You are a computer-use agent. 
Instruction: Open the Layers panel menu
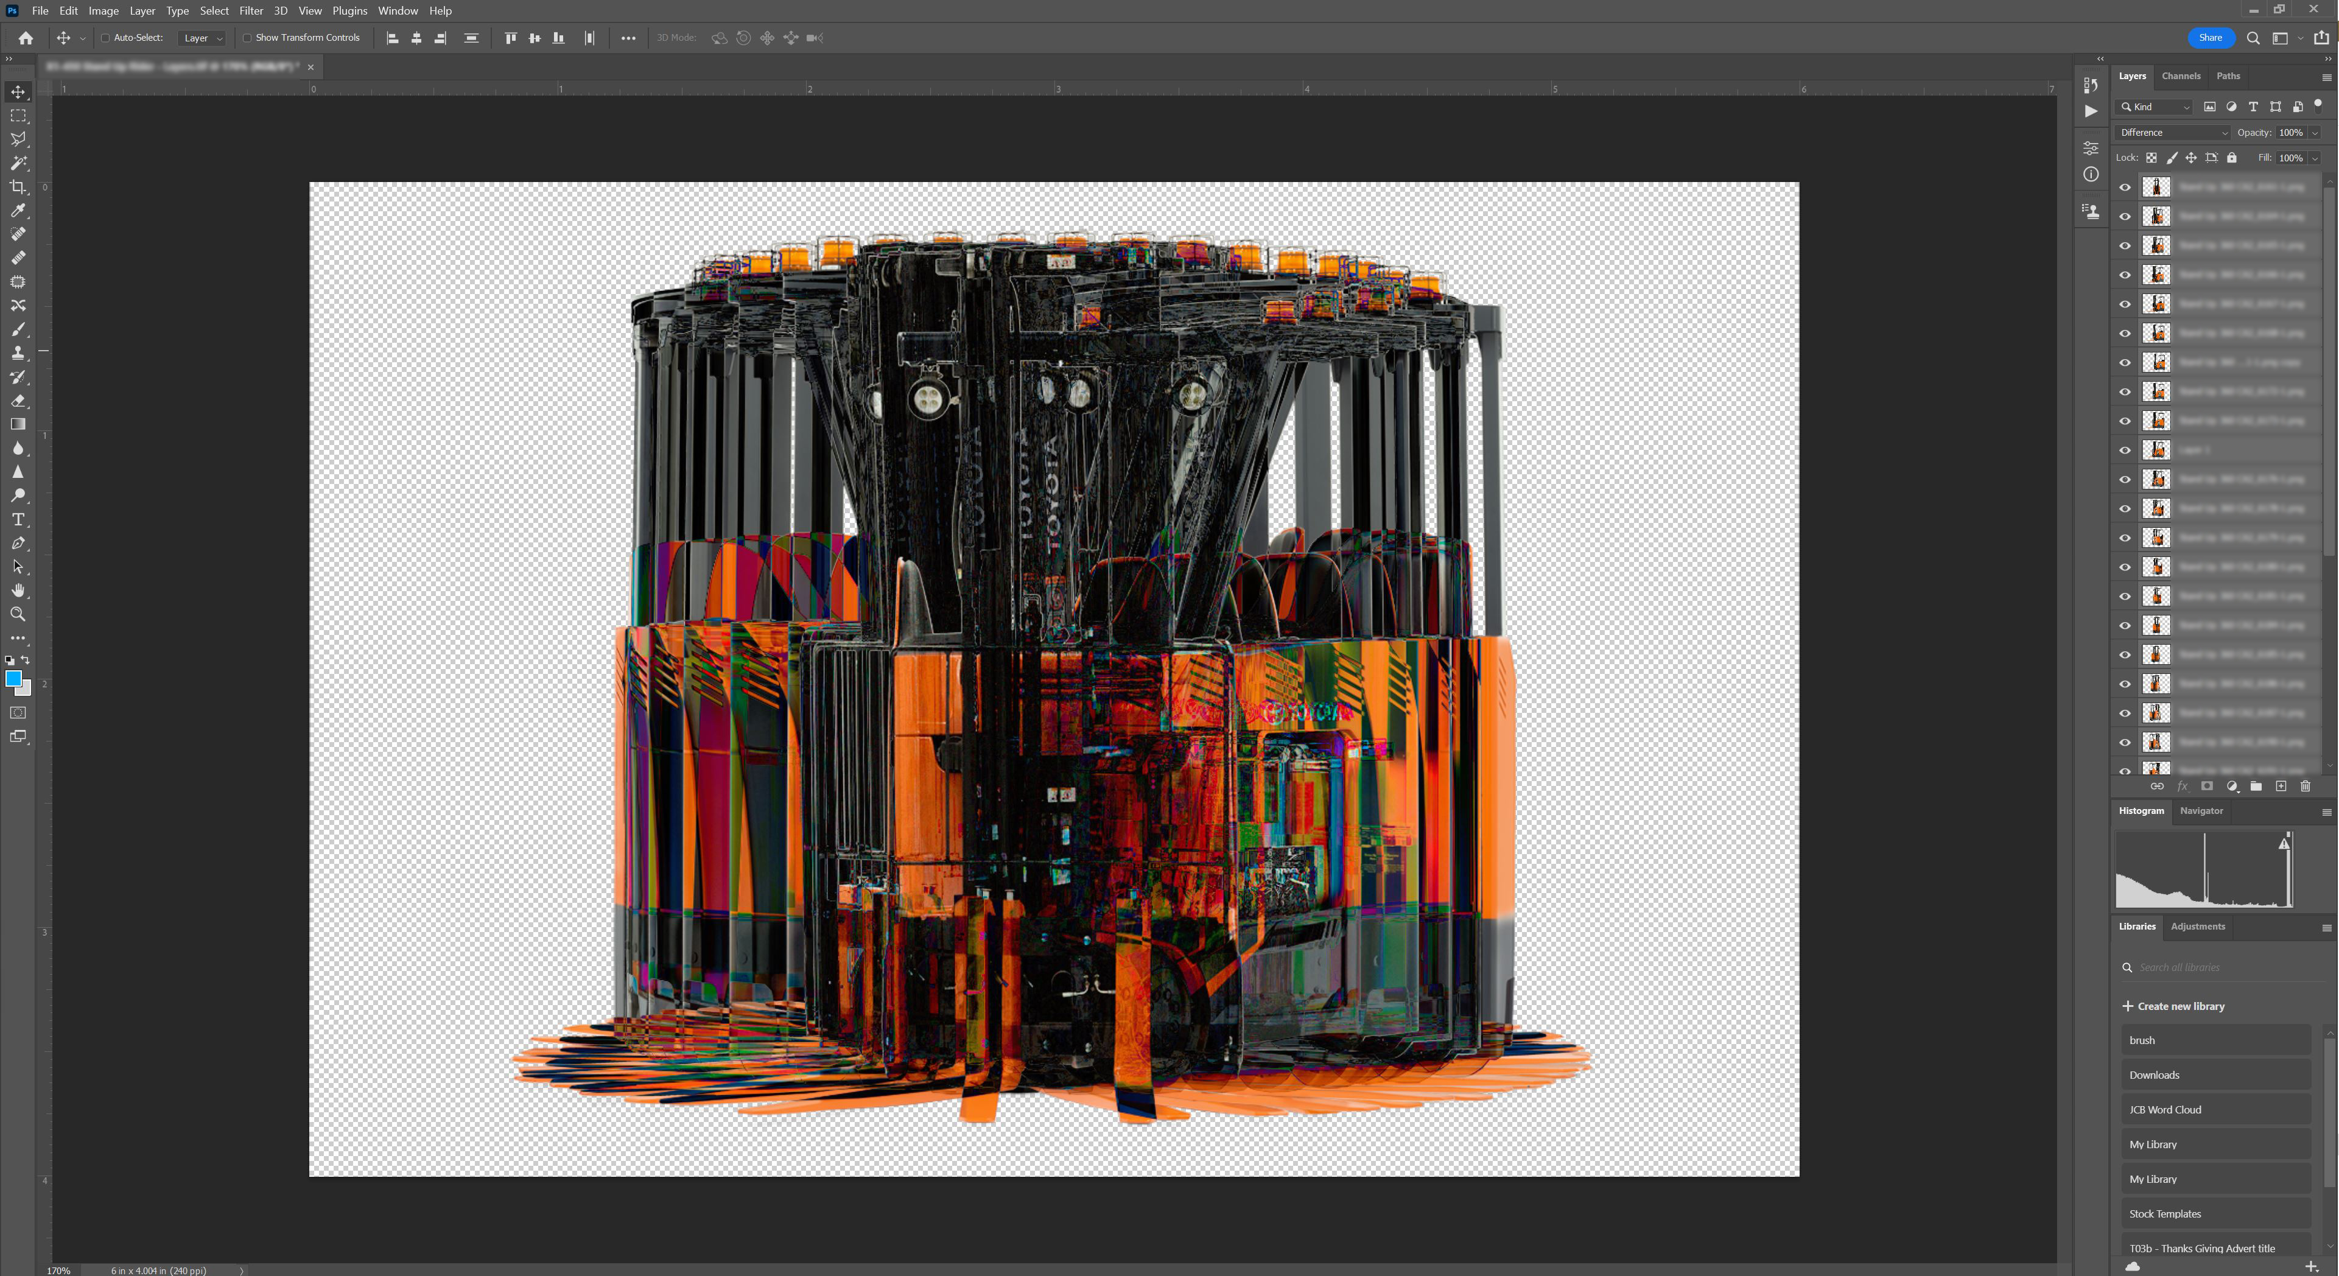click(2326, 77)
